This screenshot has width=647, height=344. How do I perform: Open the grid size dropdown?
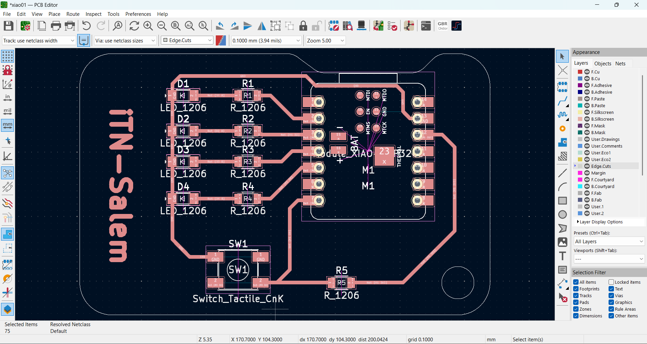click(x=266, y=40)
